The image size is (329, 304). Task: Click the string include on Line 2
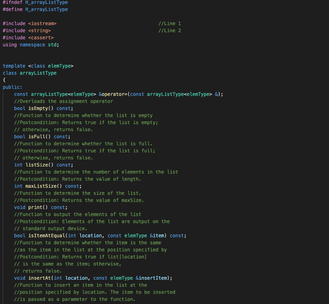click(x=27, y=30)
